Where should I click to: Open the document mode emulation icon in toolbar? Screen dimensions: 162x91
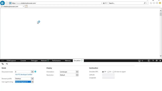click(x=139, y=61)
